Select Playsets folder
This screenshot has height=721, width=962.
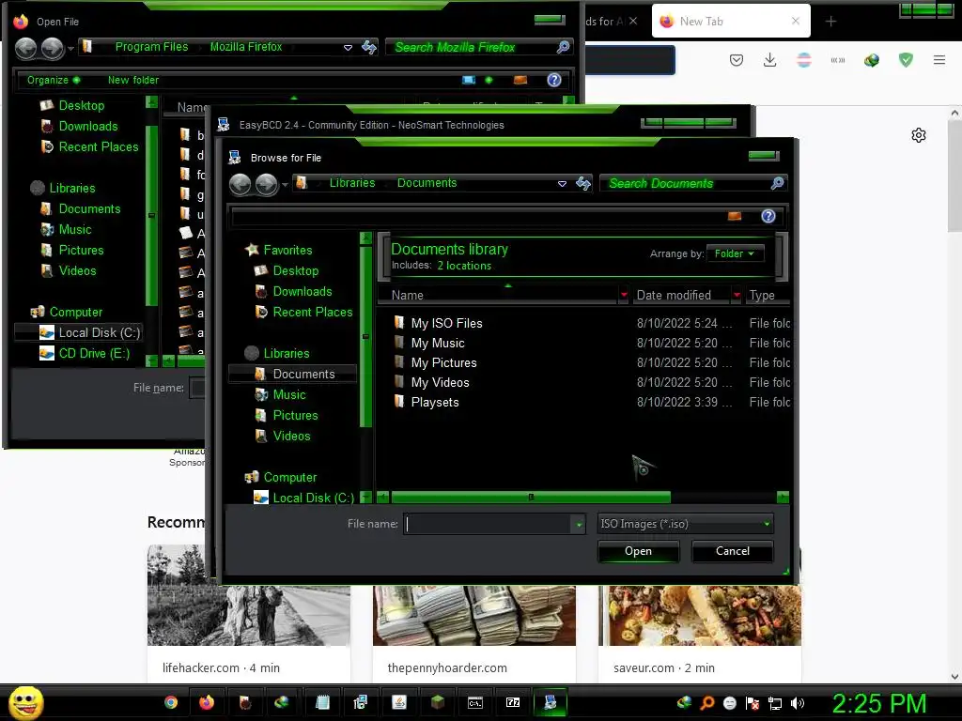[435, 402]
